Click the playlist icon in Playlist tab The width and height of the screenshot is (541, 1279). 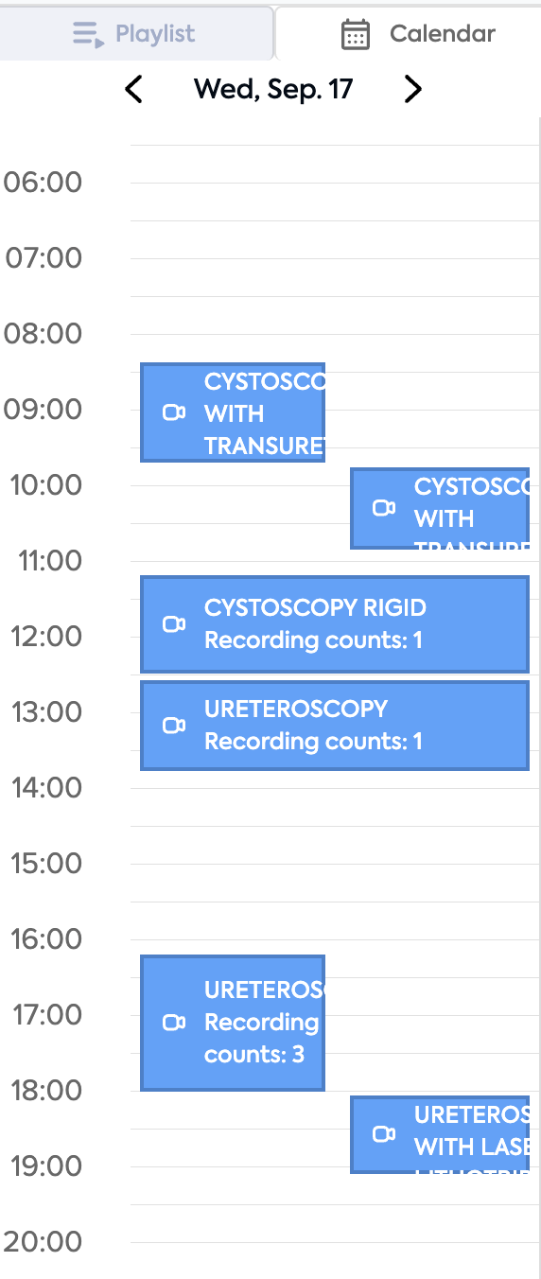tap(88, 35)
